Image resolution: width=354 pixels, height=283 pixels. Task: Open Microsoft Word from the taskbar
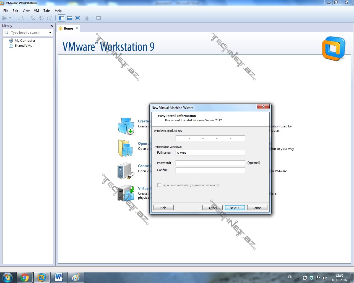59,277
